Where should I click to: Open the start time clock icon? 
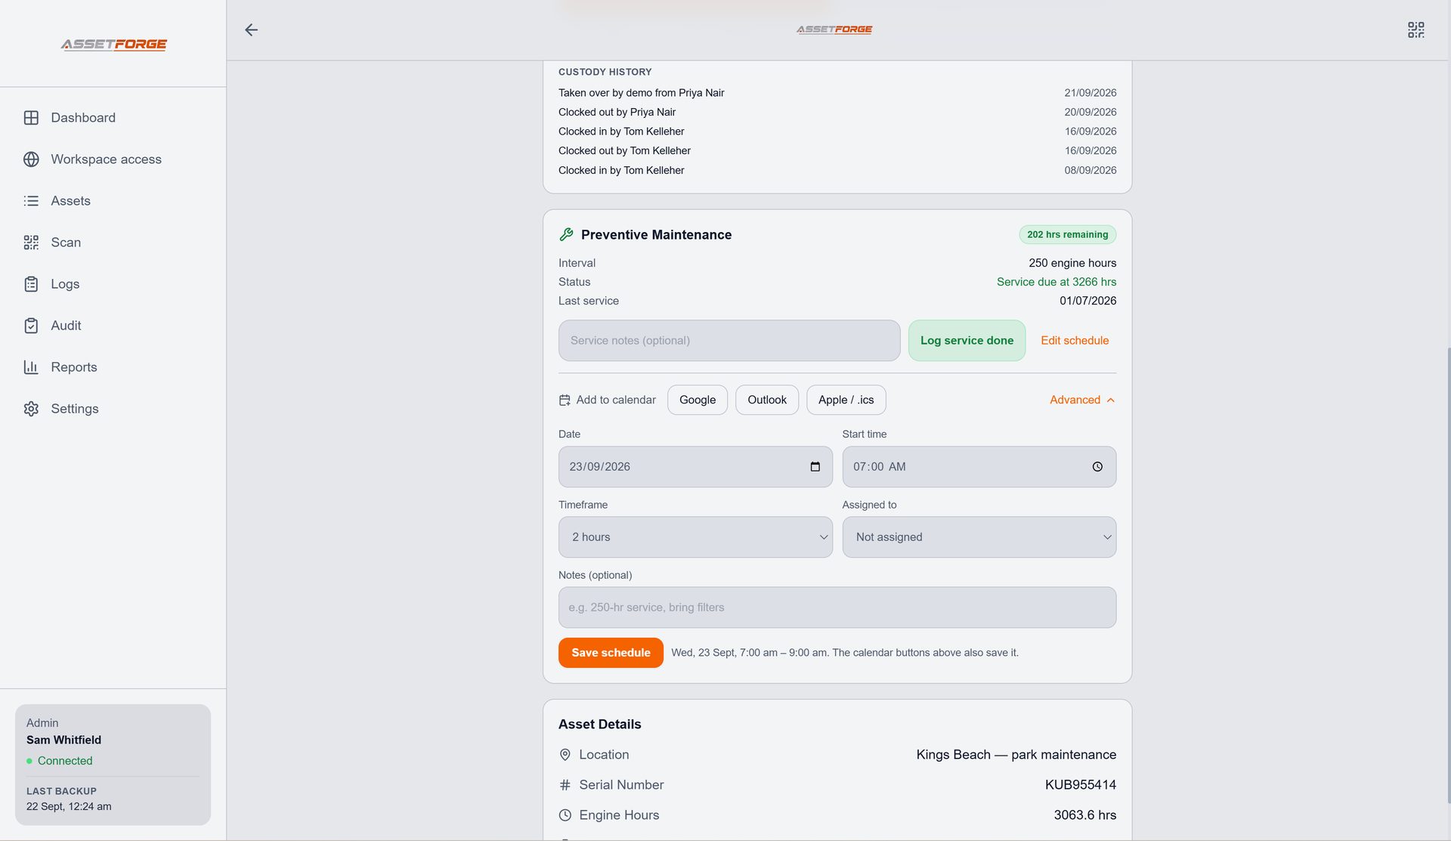tap(1097, 467)
